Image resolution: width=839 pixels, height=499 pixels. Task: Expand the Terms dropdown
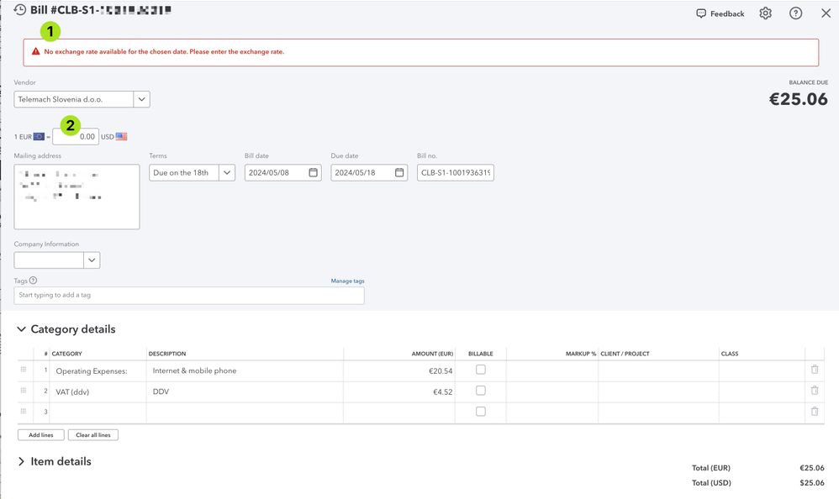[226, 172]
